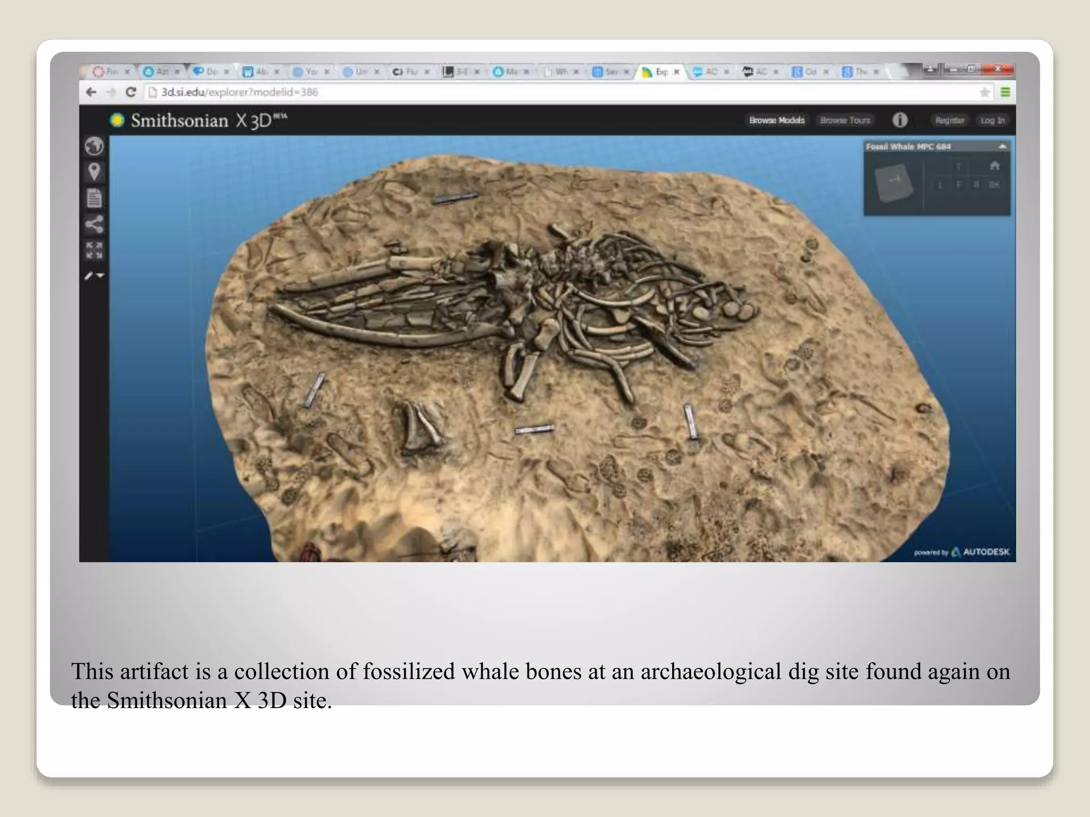Screen dimensions: 1090x817
Task: Open the location pin hotspots tool
Action: coord(94,172)
